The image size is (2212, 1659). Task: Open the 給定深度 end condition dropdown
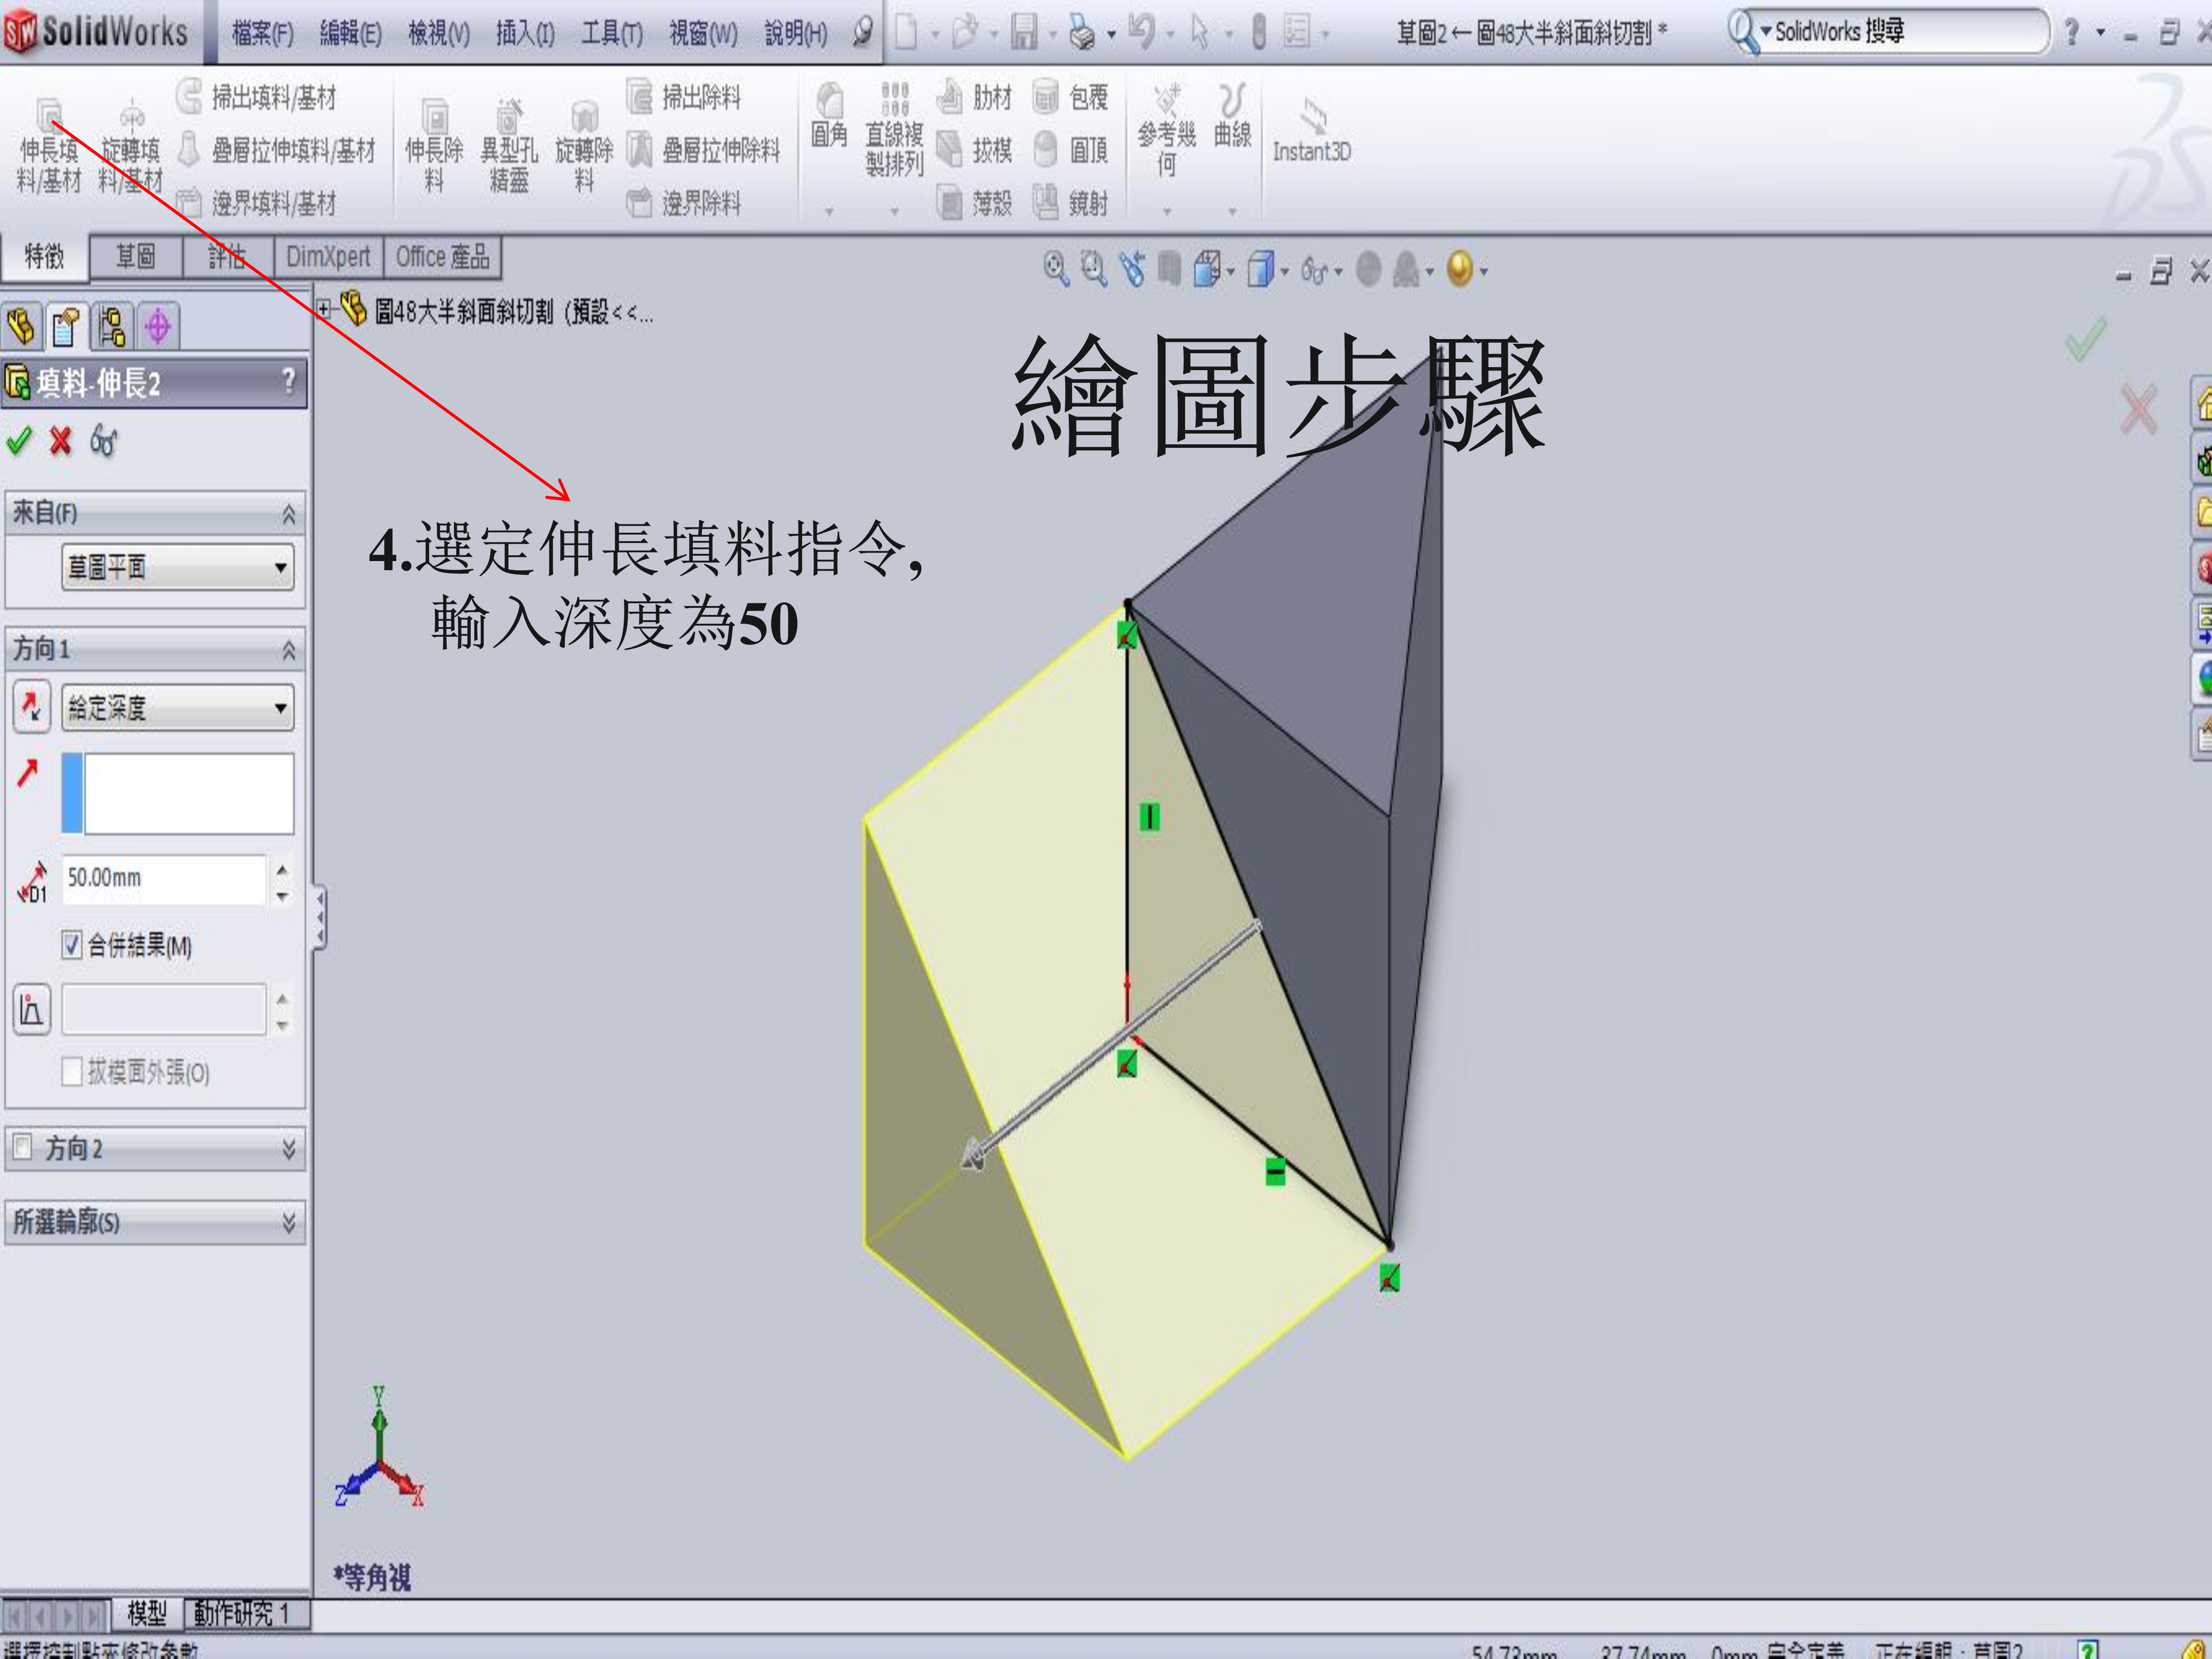(x=178, y=708)
